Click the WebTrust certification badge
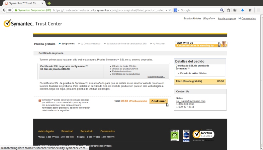This screenshot has height=150, width=263. coord(186,135)
